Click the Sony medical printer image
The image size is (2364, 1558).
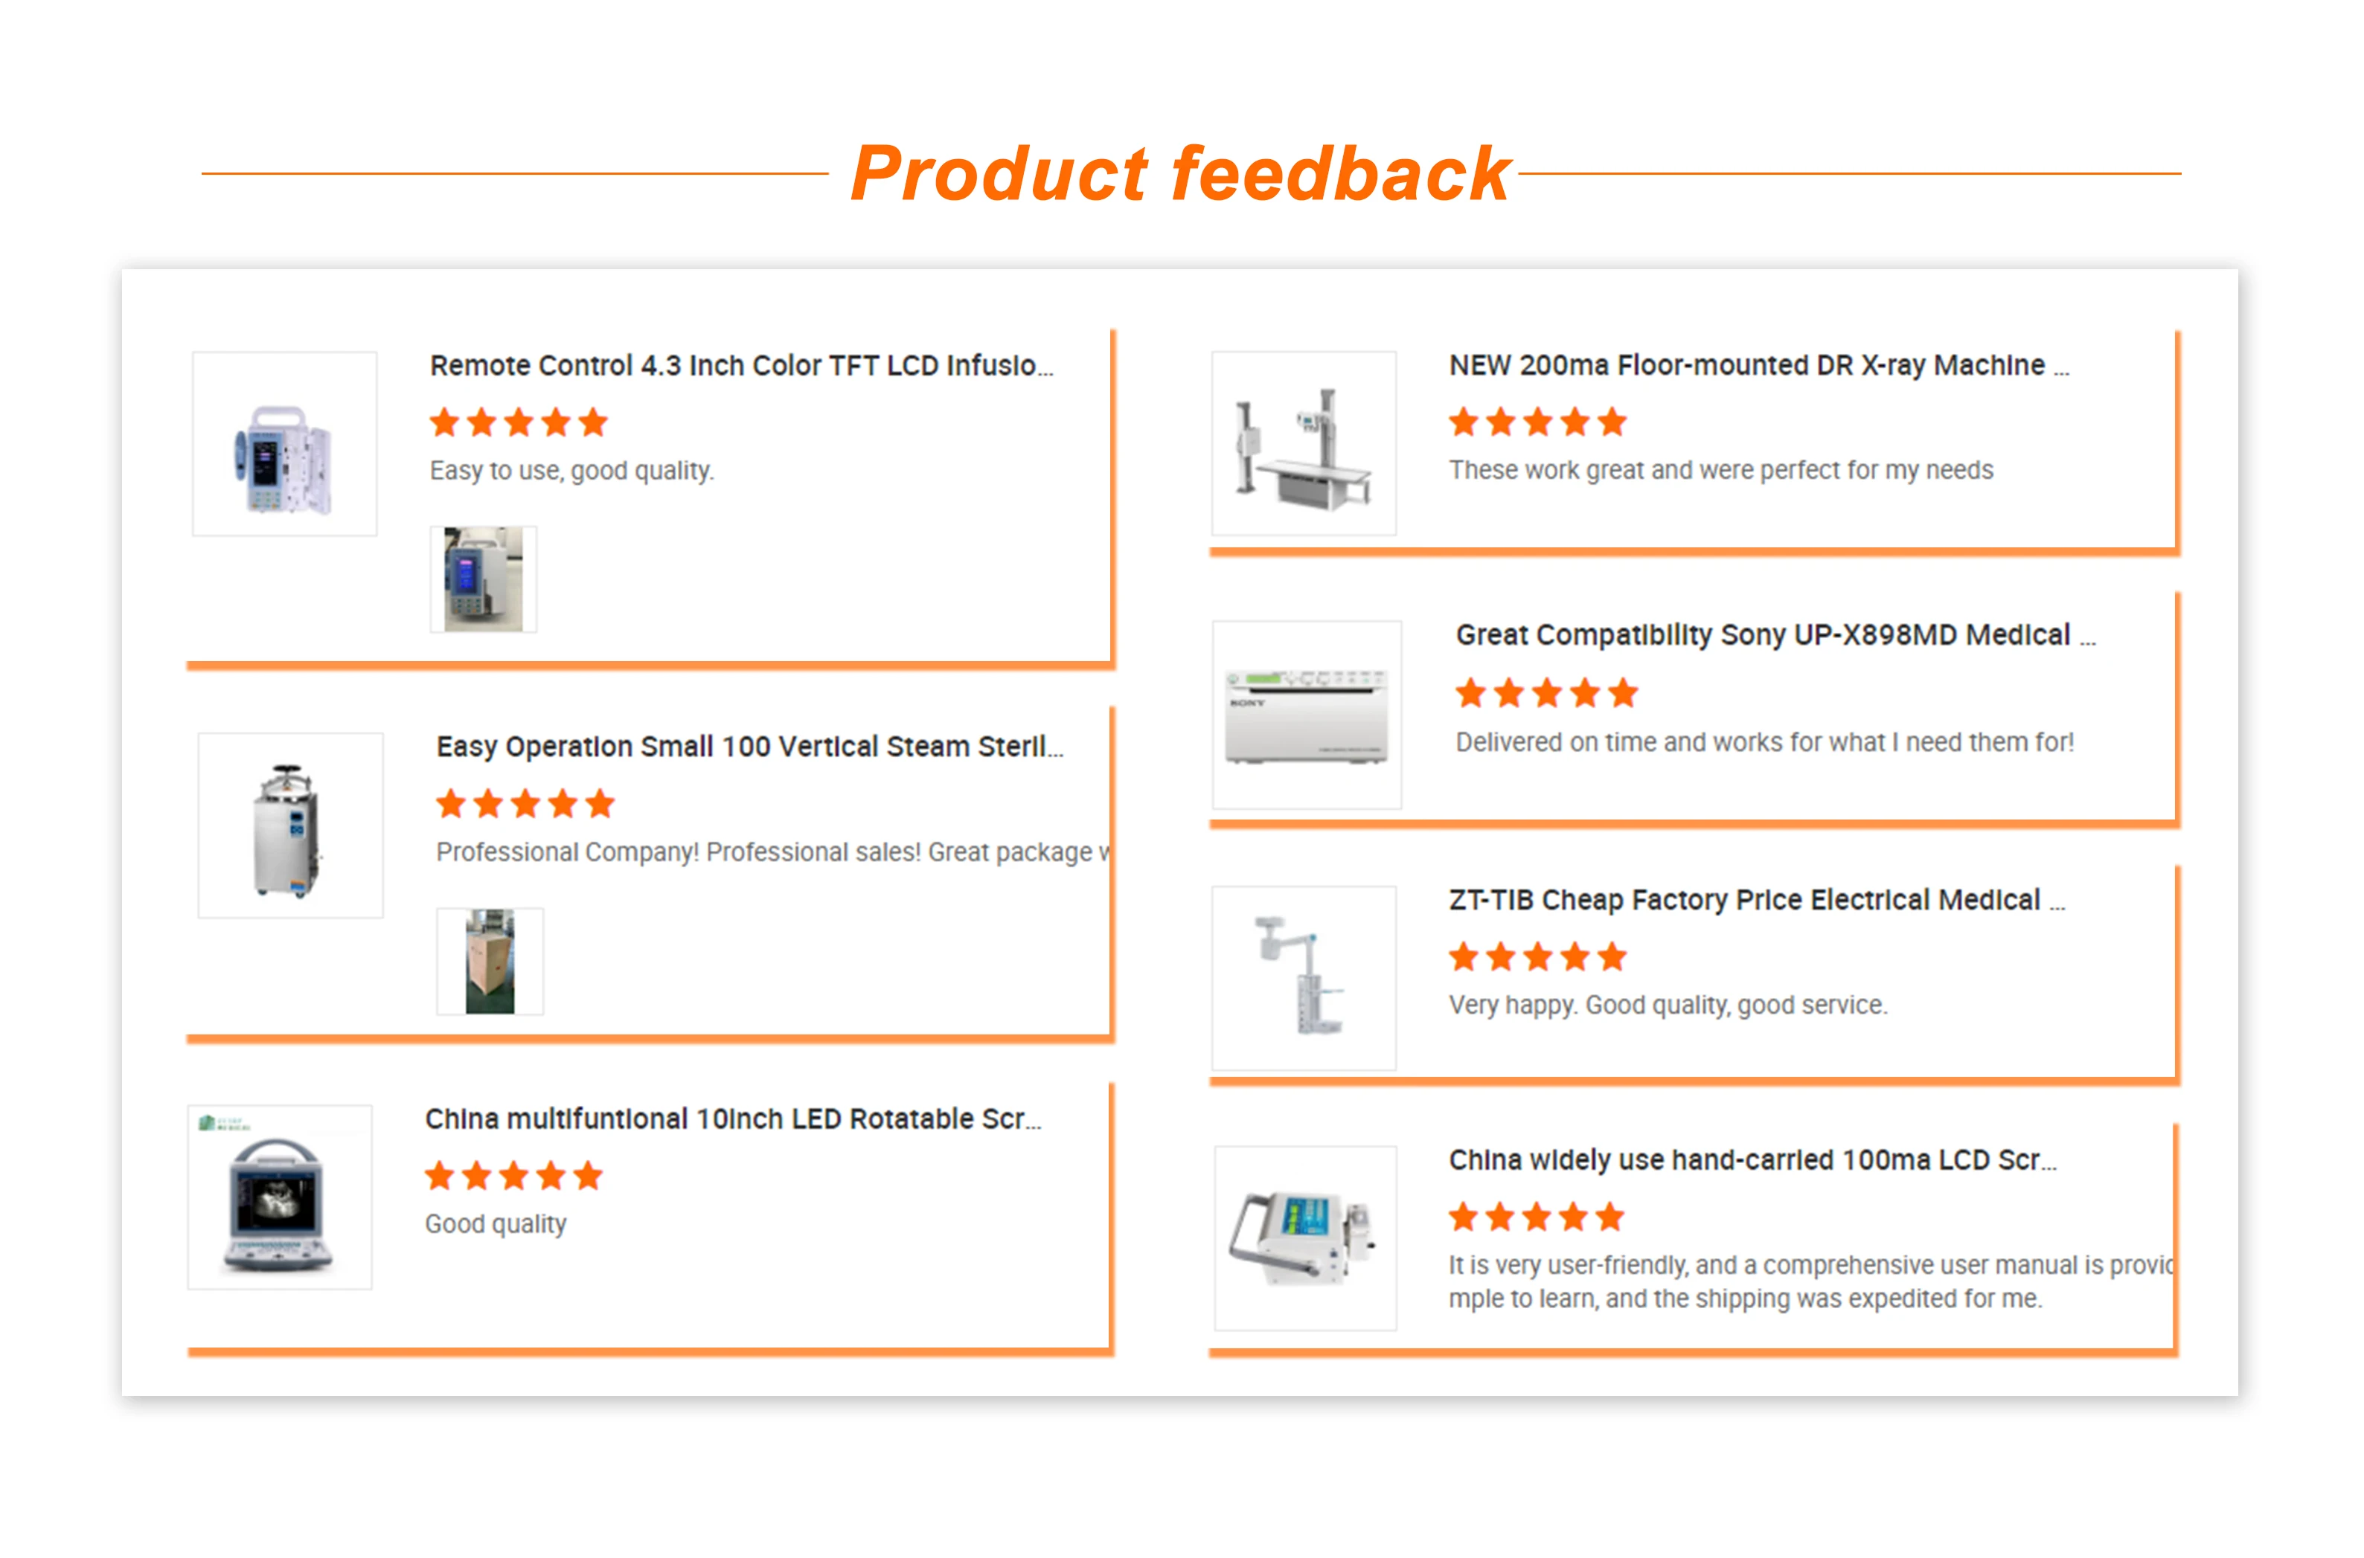[x=1306, y=715]
